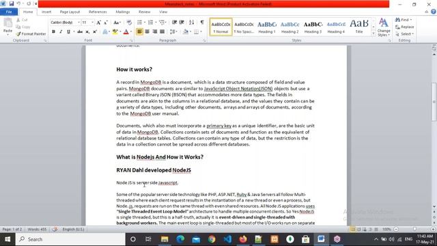Open Visual Studio Code from the taskbar
This screenshot has height=246, width=437.
pyautogui.click(x=227, y=239)
